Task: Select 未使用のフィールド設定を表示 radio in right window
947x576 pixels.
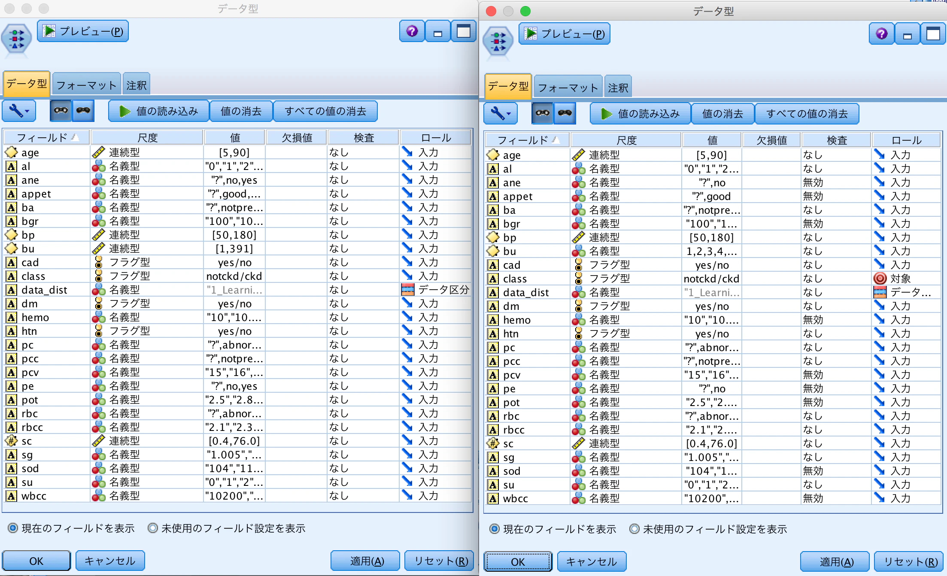Action: click(x=634, y=529)
